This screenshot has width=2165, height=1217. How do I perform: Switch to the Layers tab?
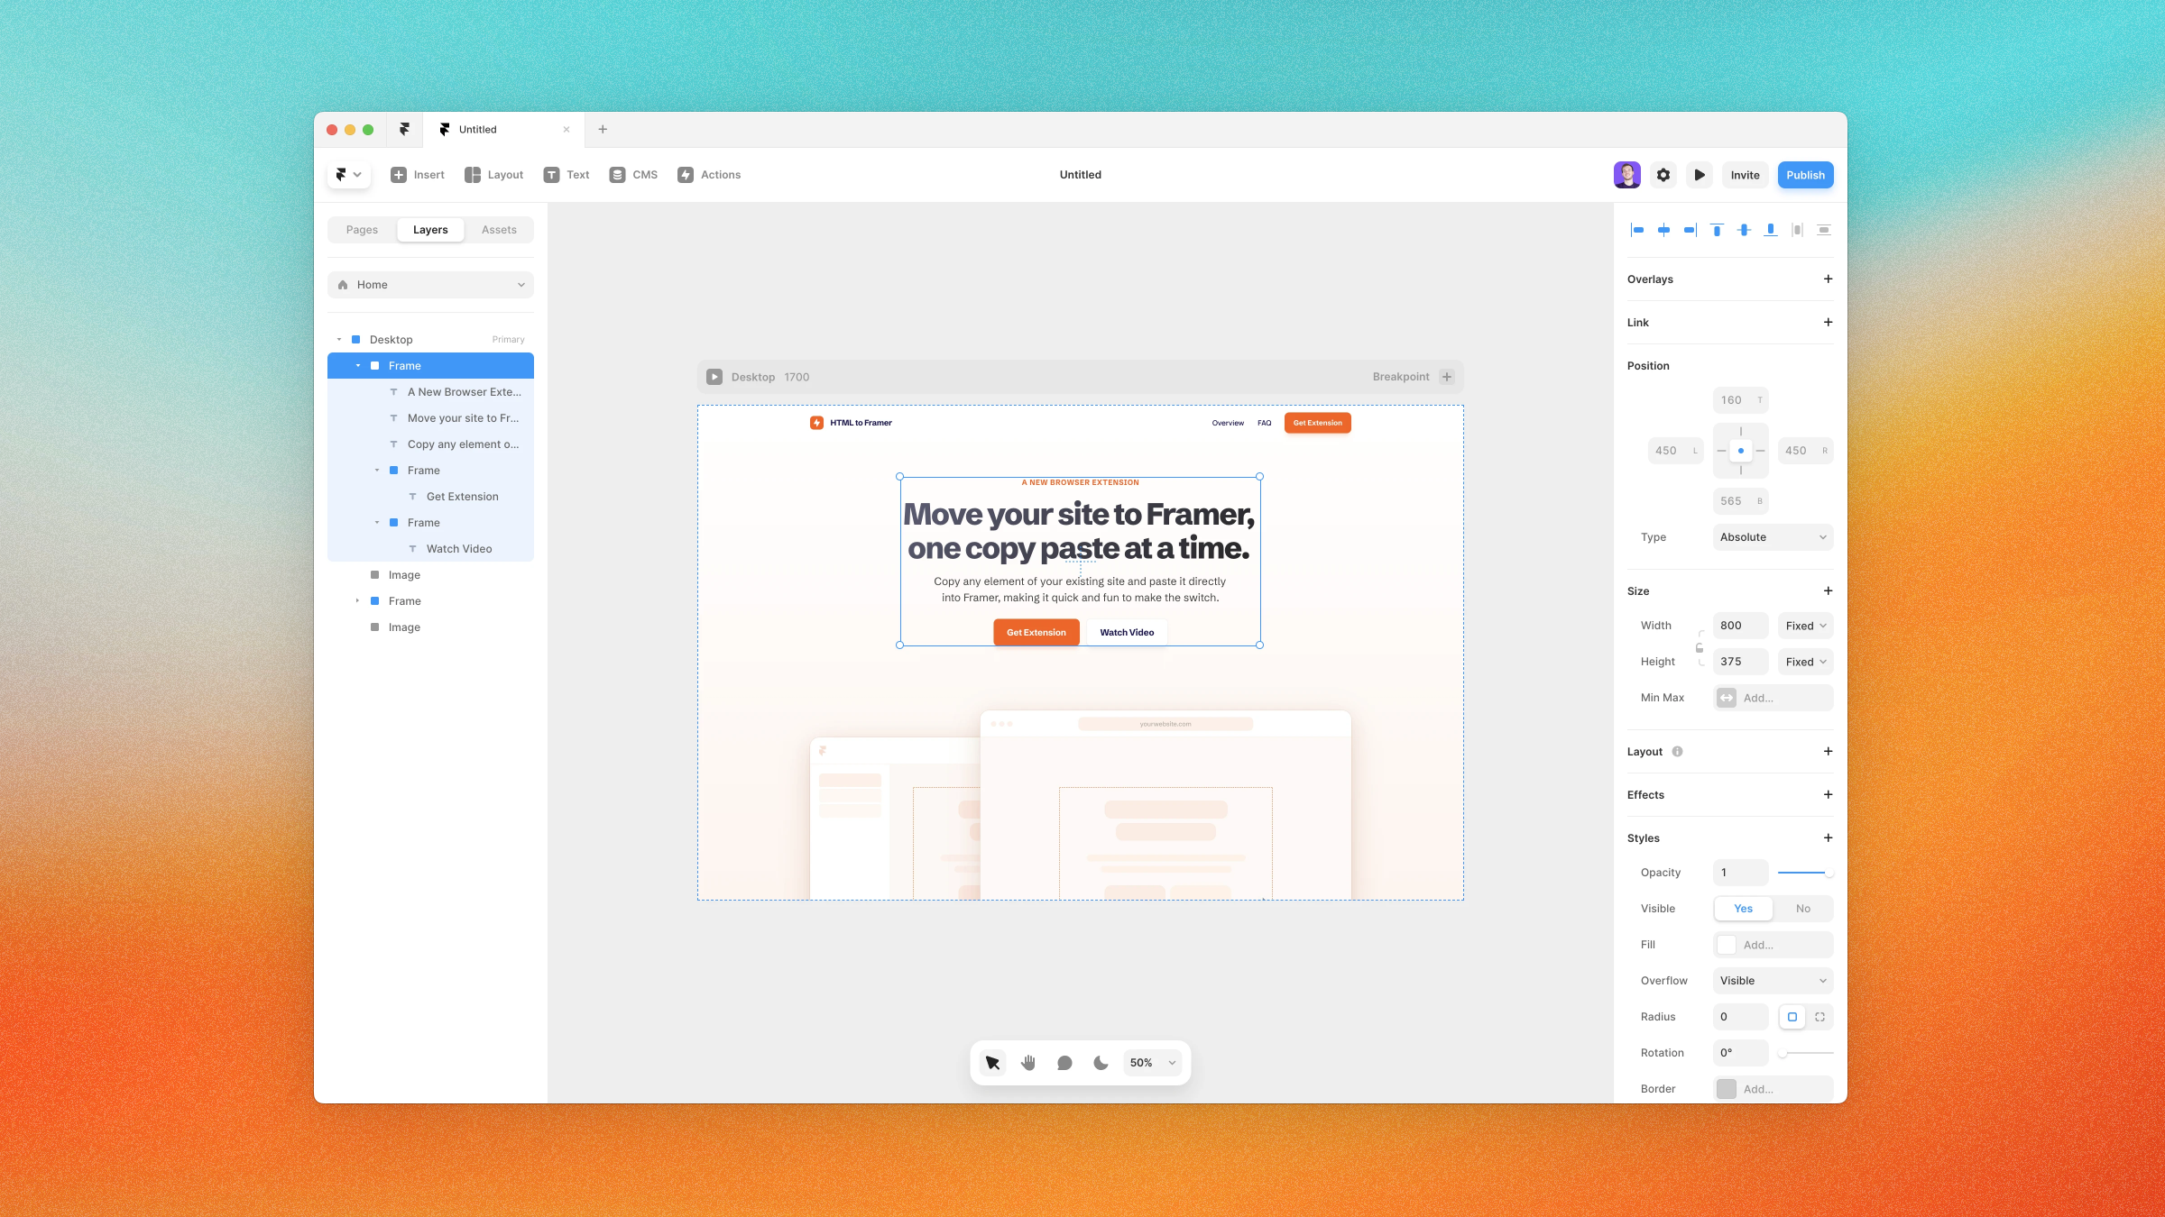430,230
